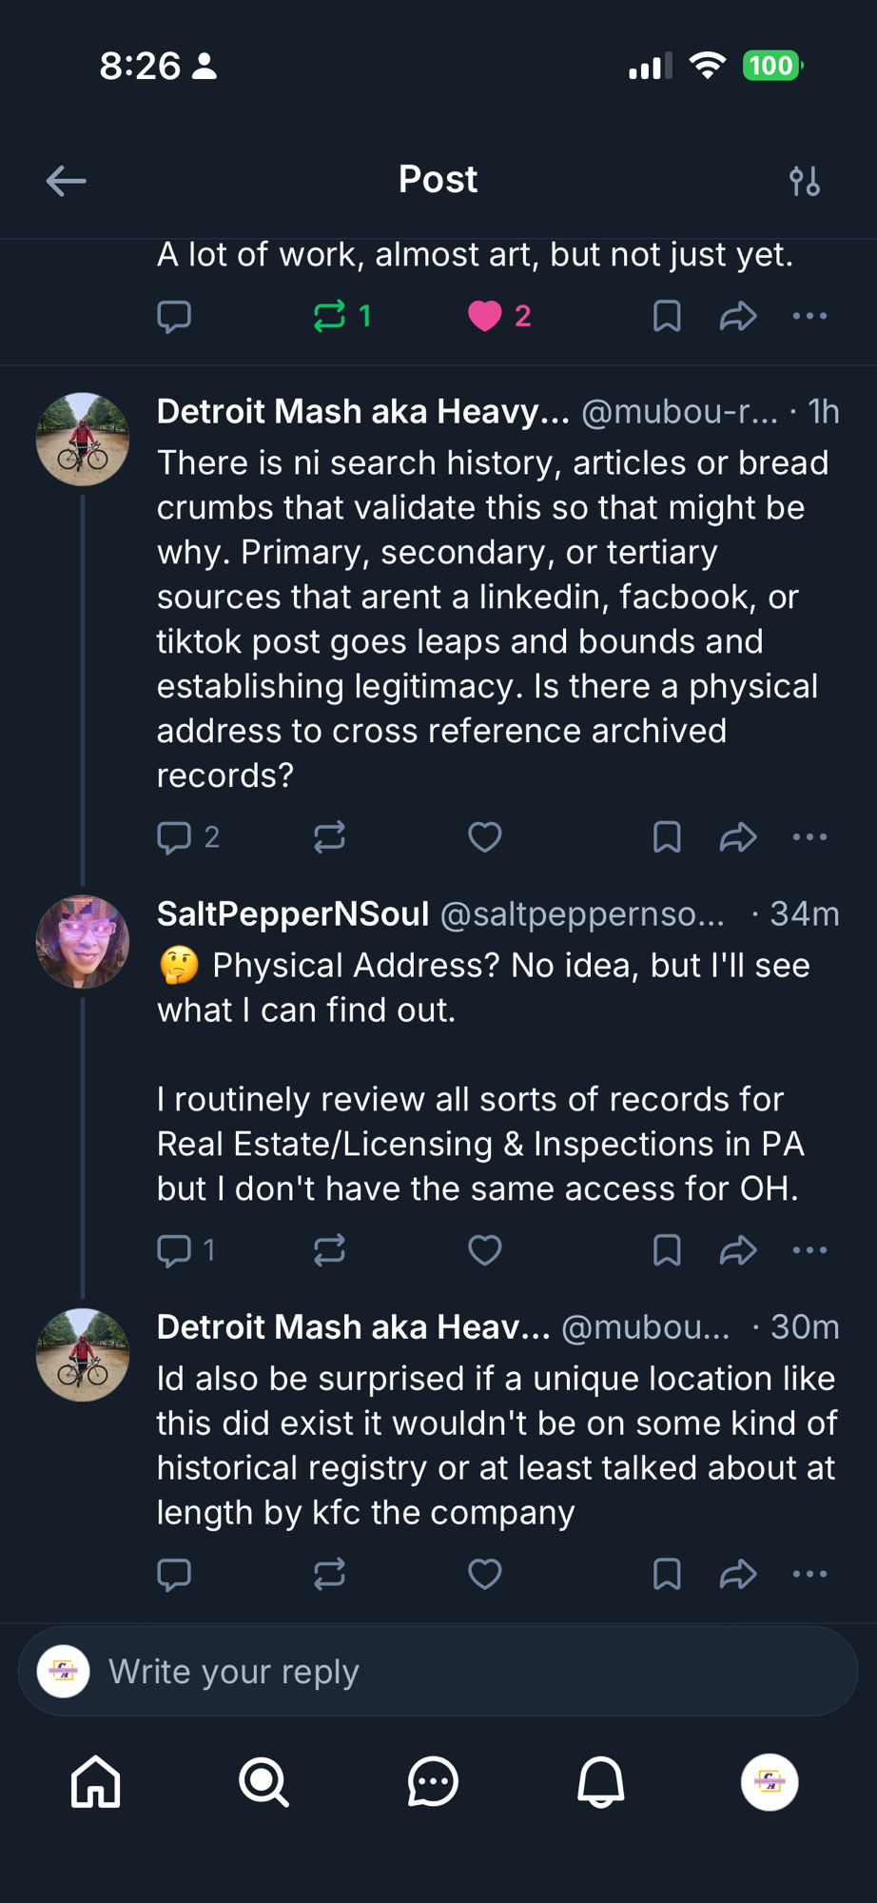Image resolution: width=877 pixels, height=1903 pixels.
Task: Open thread settings filter icon
Action: point(804,181)
